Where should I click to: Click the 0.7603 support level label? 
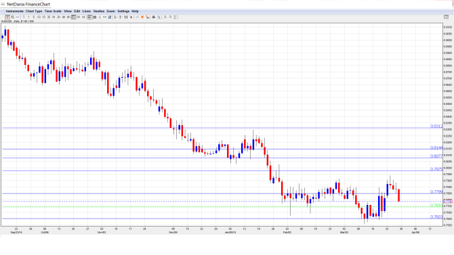pos(436,217)
